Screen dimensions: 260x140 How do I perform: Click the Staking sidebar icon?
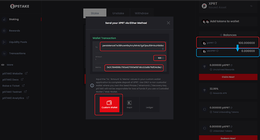[4, 20]
